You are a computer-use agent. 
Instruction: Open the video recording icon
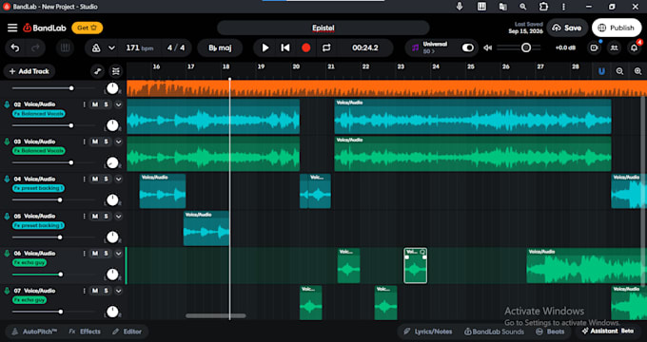coord(594,47)
